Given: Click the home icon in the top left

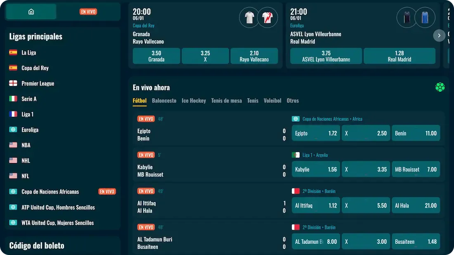Looking at the screenshot, I should (x=31, y=12).
